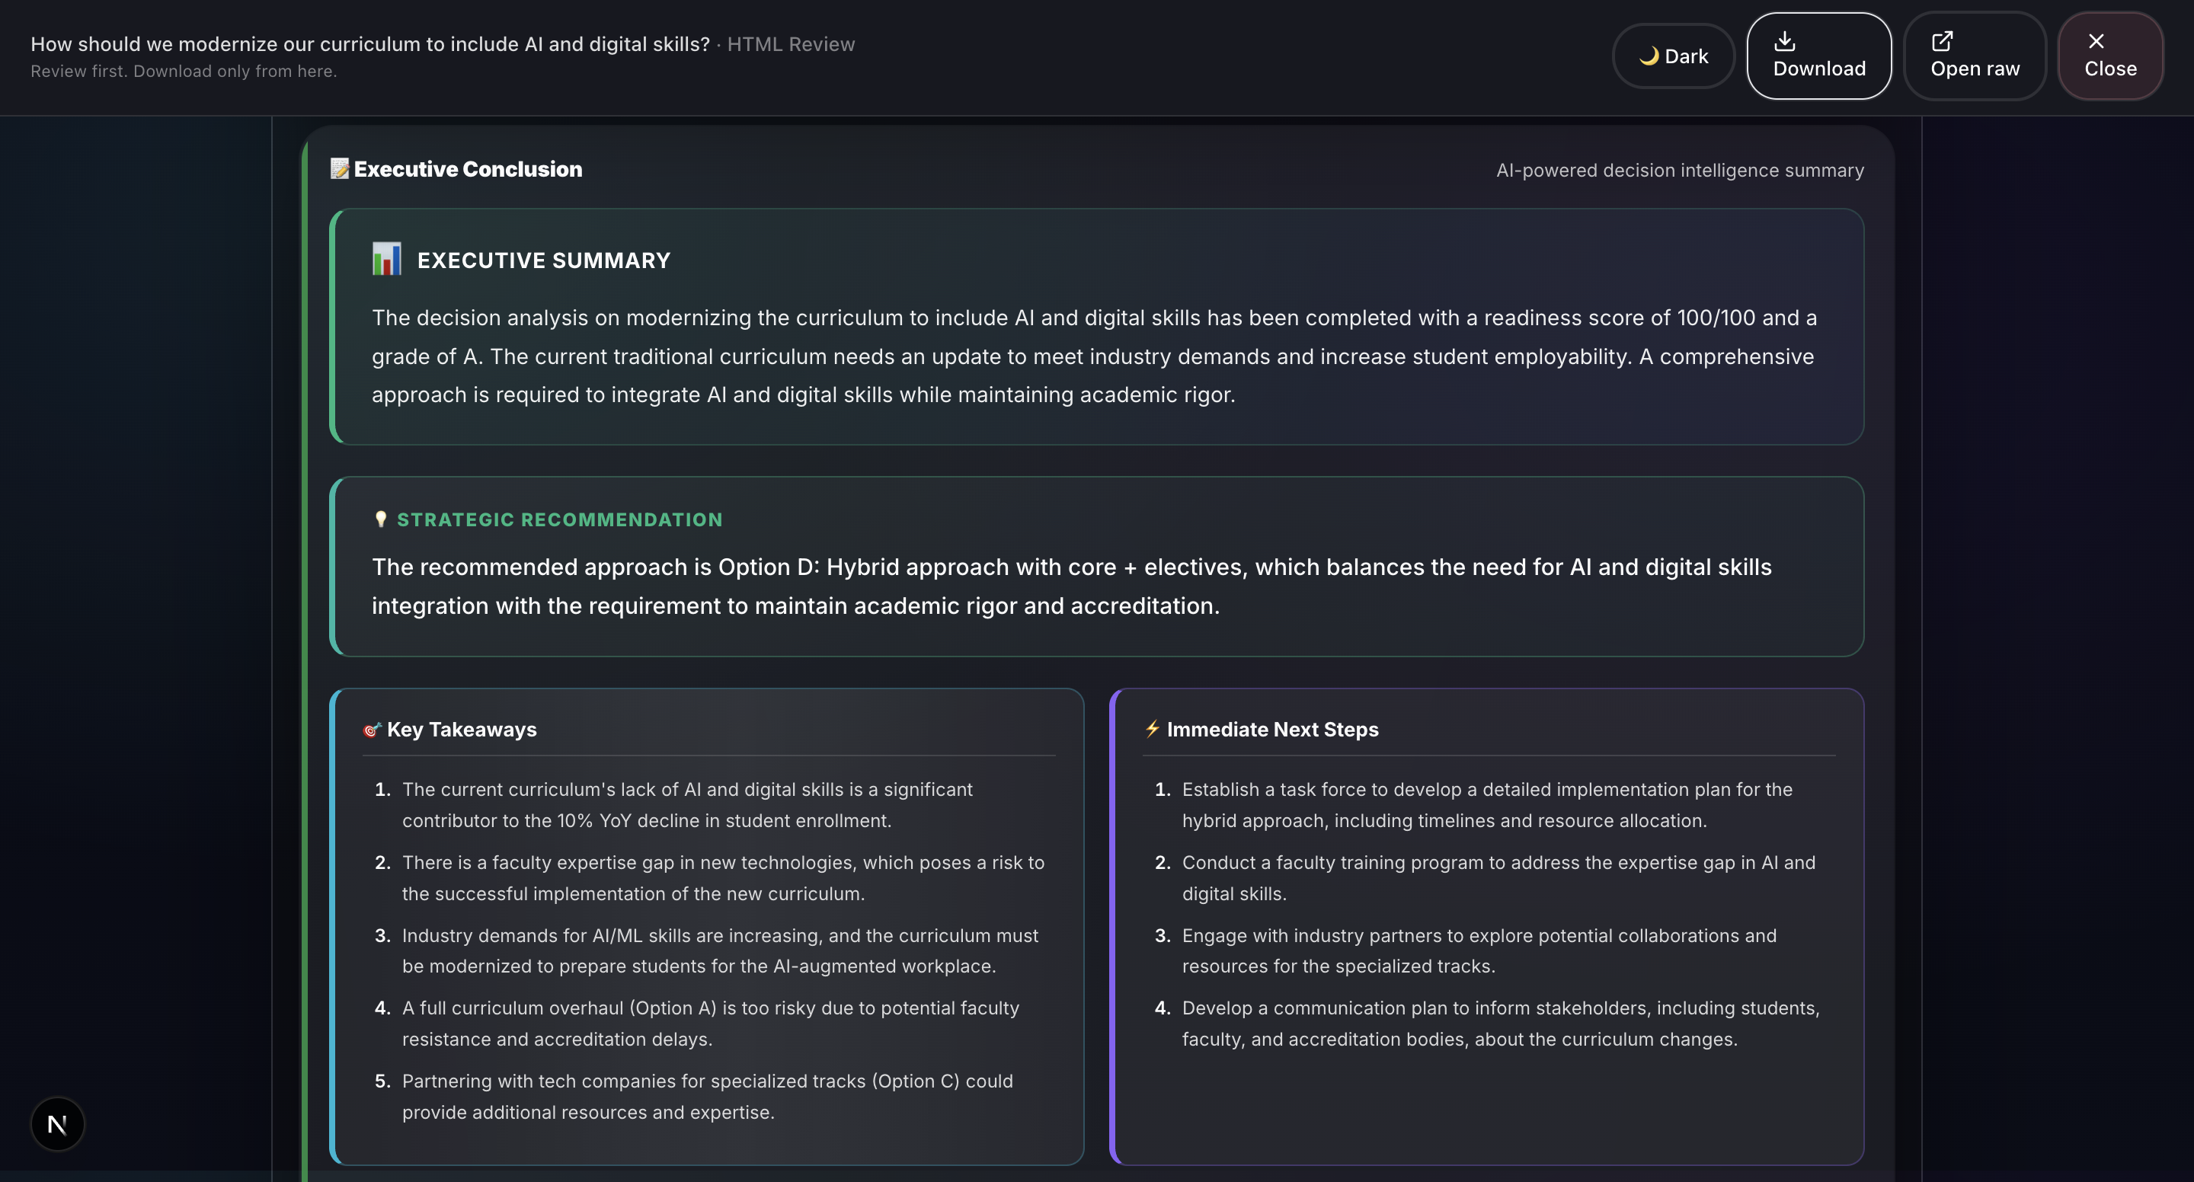Image resolution: width=2194 pixels, height=1182 pixels.
Task: Click the Strategic Recommendation heading text
Action: click(x=560, y=519)
